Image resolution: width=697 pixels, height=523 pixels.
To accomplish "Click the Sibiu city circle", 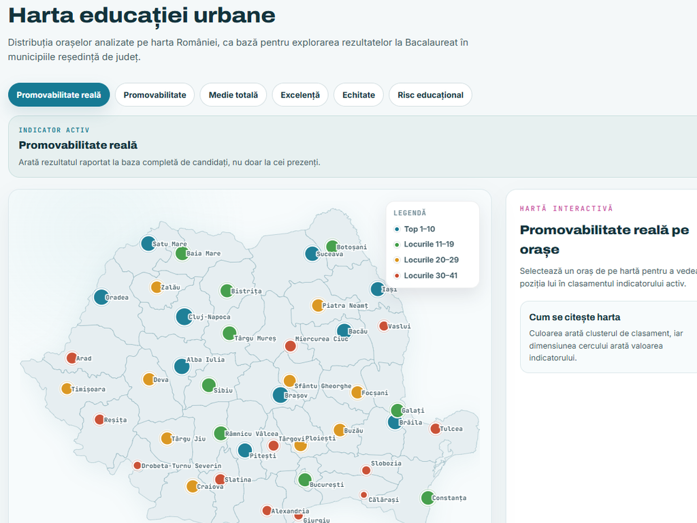I will point(208,385).
